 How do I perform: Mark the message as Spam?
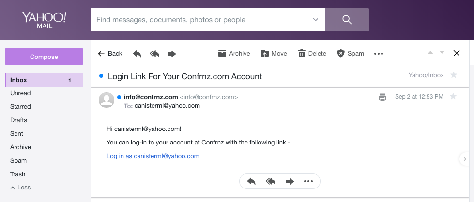(351, 54)
